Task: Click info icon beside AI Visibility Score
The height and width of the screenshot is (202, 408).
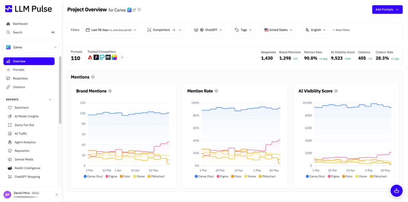Action: coord(336,91)
